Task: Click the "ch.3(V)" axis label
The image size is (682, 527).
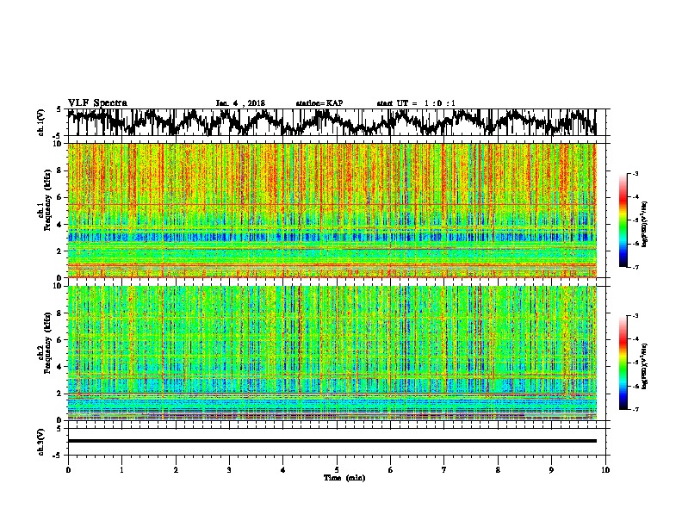Action: (40, 442)
